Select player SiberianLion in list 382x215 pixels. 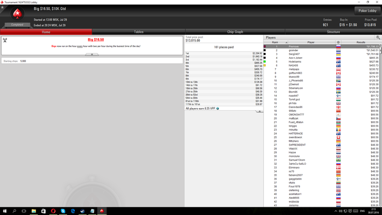coord(321,88)
